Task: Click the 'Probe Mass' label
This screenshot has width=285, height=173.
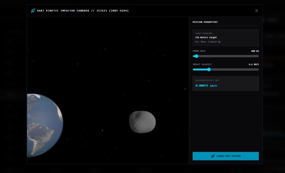Action: [x=199, y=51]
